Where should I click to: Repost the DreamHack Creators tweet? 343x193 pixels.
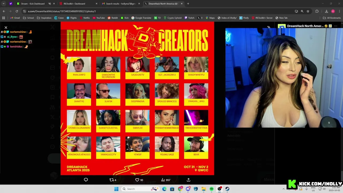coord(113,180)
